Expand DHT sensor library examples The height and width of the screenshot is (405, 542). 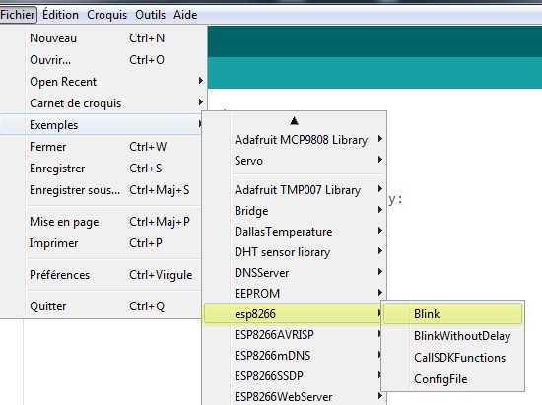pos(295,252)
